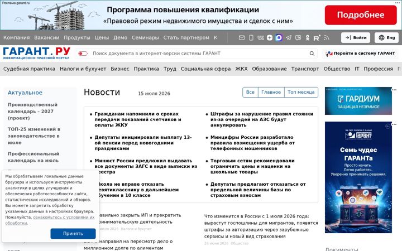Click the Гардиум ad banner
This screenshot has height=251, width=402.
(358, 101)
